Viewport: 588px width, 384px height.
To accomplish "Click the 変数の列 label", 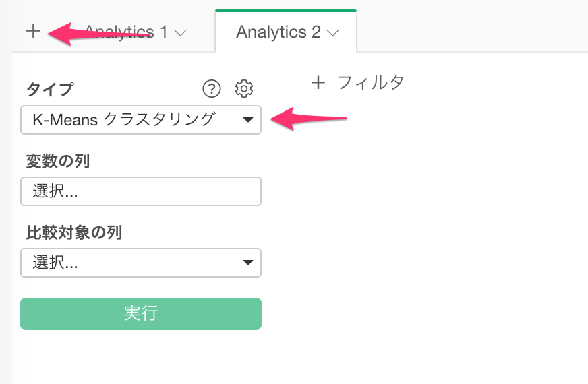I will [x=58, y=161].
